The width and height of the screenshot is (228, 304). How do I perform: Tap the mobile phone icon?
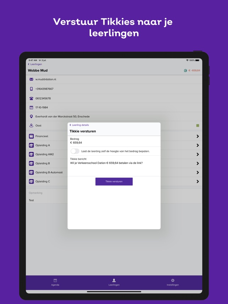(31, 89)
